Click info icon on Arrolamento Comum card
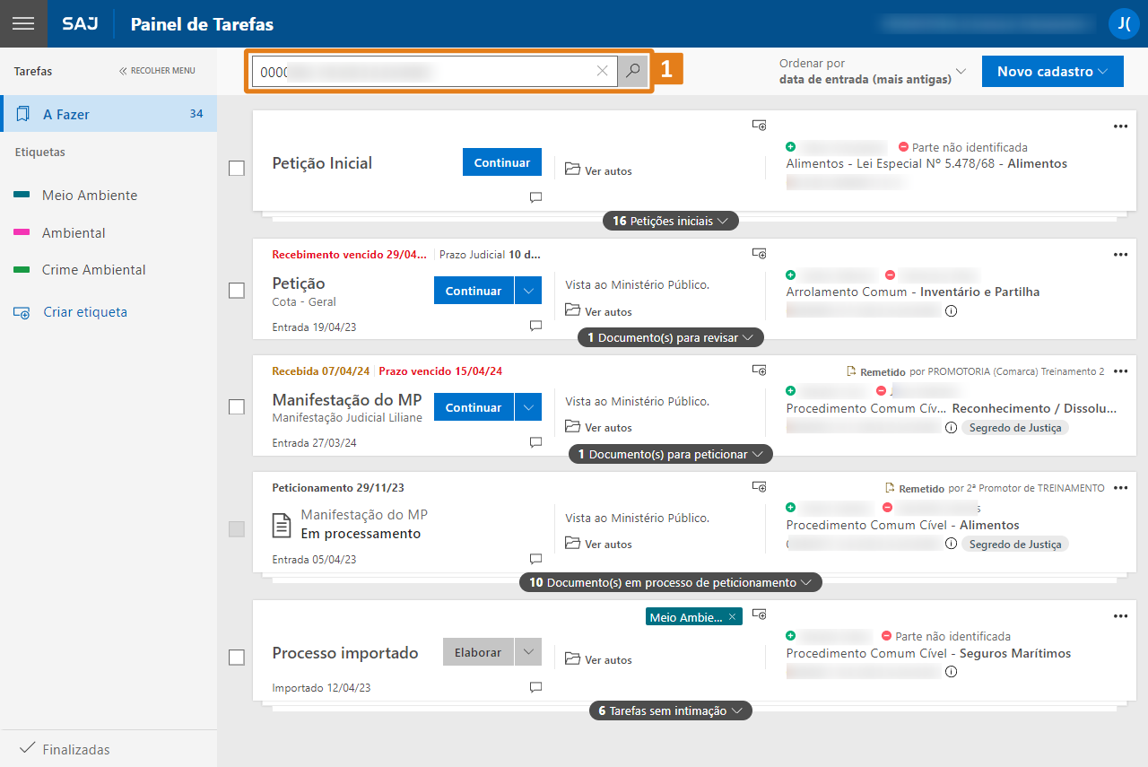 tap(951, 310)
